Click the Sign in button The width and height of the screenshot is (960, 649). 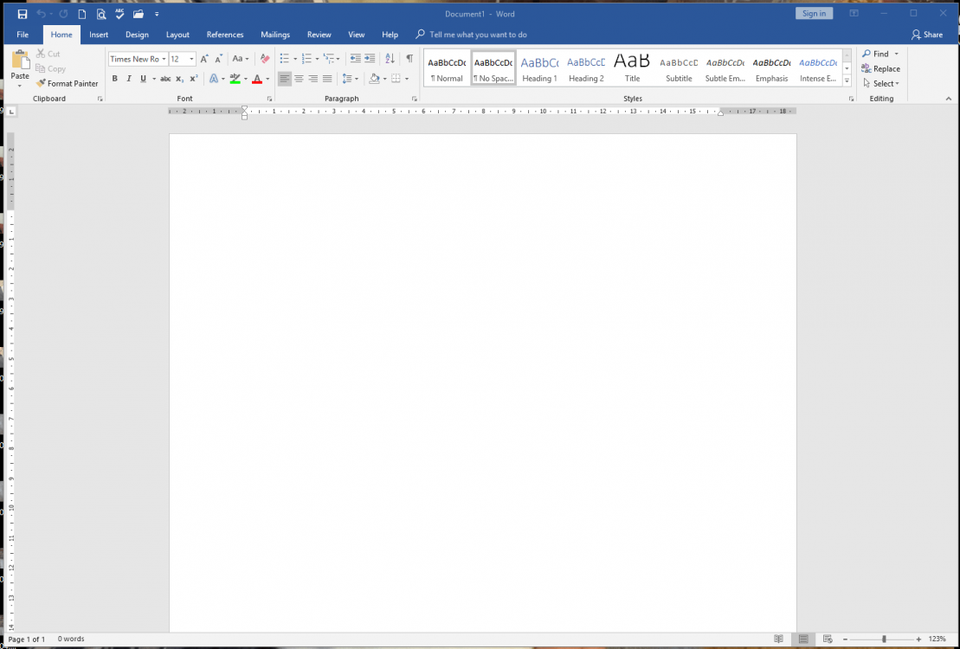[814, 13]
